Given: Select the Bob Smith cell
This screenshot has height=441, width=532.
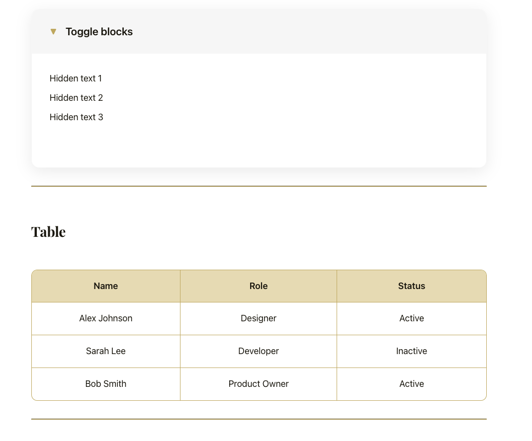Looking at the screenshot, I should pyautogui.click(x=105, y=384).
